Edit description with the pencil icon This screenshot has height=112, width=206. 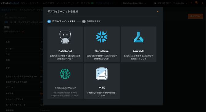[23, 32]
